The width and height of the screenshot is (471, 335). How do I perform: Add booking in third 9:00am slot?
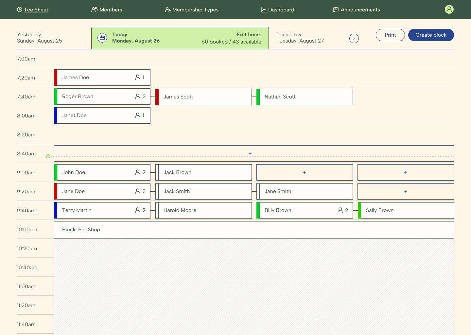click(x=305, y=172)
